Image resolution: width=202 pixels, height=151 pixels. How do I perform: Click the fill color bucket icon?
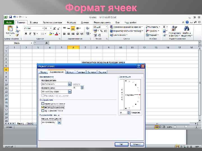(x=50, y=34)
